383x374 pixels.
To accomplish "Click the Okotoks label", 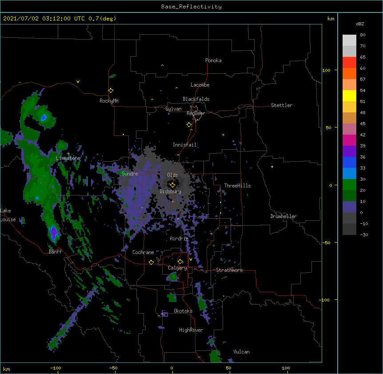I will 183,311.
